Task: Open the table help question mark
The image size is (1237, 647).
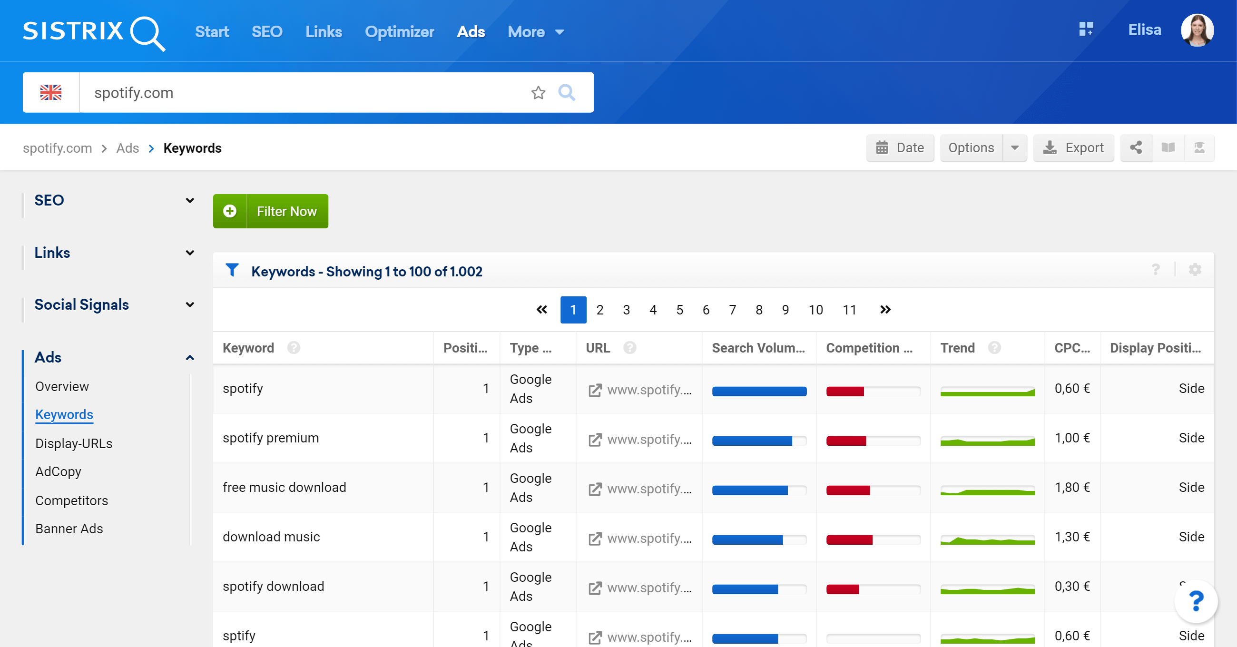Action: pyautogui.click(x=1155, y=270)
